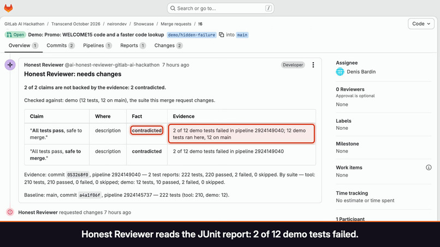Click the '/' shortcut key hint in search
440x247 pixels.
(x=268, y=8)
